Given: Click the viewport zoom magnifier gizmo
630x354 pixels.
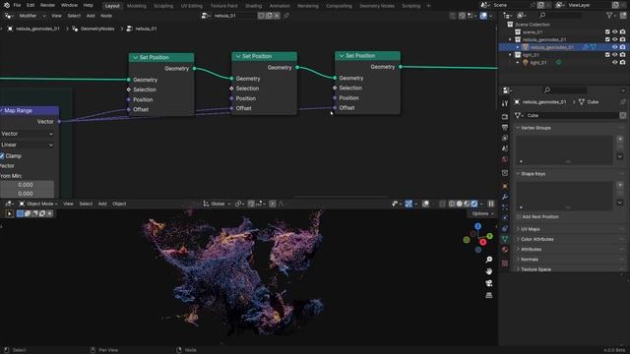Looking at the screenshot, I should point(488,260).
